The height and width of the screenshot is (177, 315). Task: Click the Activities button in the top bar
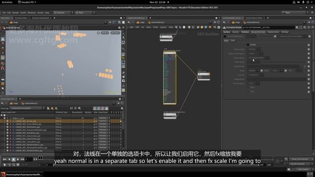pos(7,2)
